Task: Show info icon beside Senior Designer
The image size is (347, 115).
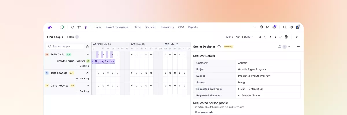Action: tap(219, 47)
